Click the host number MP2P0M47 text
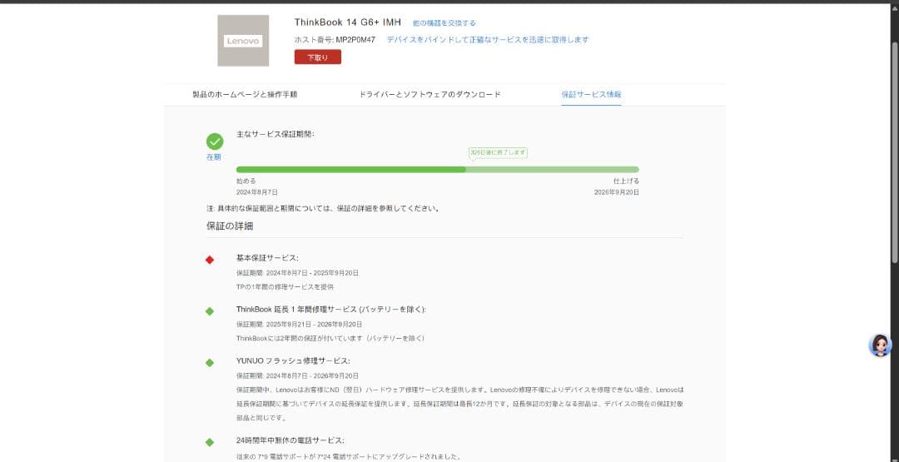 tap(355, 40)
